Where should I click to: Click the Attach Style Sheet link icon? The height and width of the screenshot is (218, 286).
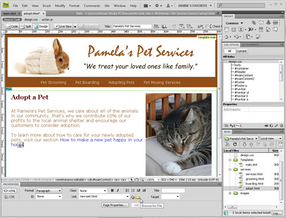coord(267,126)
